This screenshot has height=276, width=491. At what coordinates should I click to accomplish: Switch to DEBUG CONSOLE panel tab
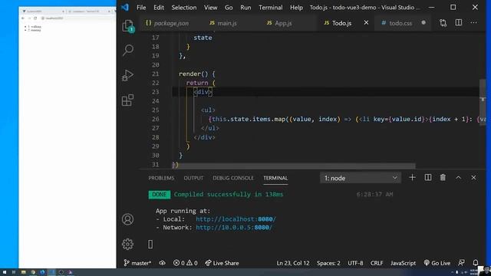[x=233, y=178]
